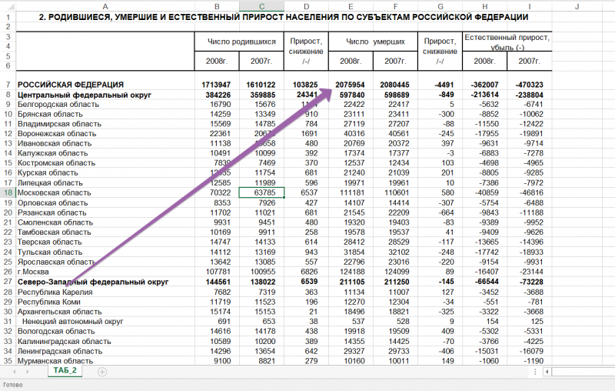Screen dimensions: 615x391
Task: Select the 'Курская область' cell
Action: coord(105,173)
